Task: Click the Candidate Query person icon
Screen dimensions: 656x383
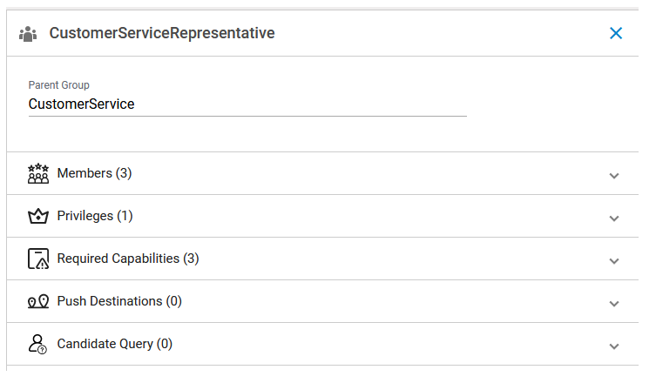Action: tap(38, 344)
